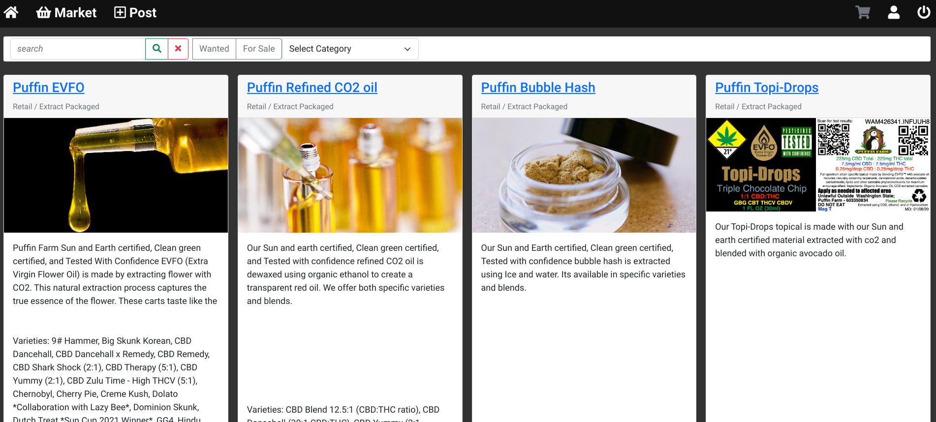Click the Bubble Hash ice and water description
This screenshot has width=936, height=422.
point(583,268)
